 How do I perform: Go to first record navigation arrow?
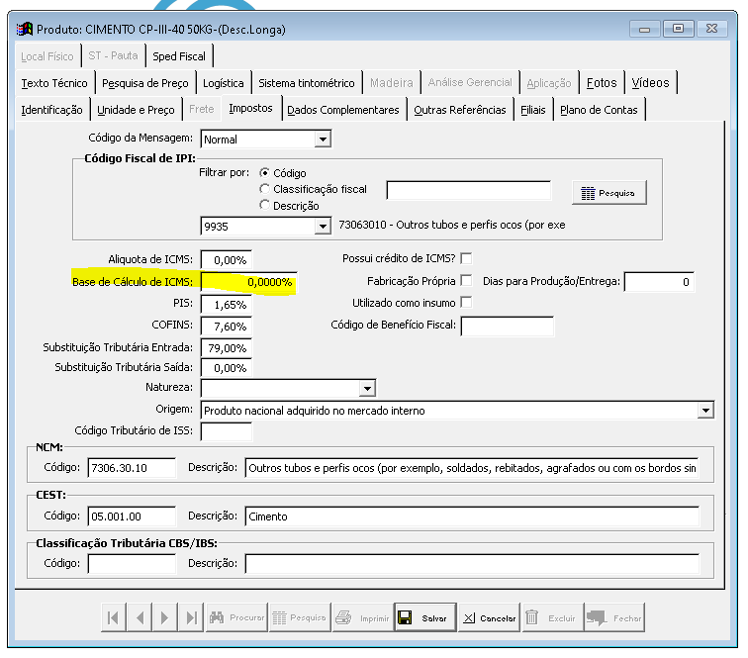114,617
